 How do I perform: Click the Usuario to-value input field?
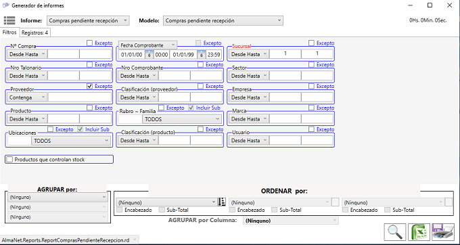tap(317, 141)
